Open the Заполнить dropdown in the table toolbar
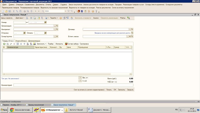200x113 pixels. click(x=41, y=44)
